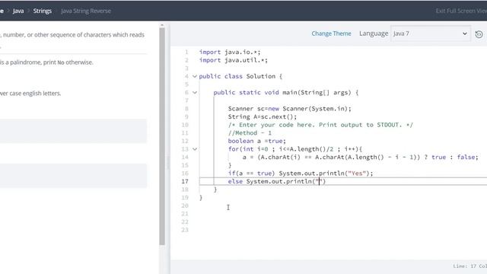
Task: Place cursor on import java.io line
Action: [x=230, y=52]
